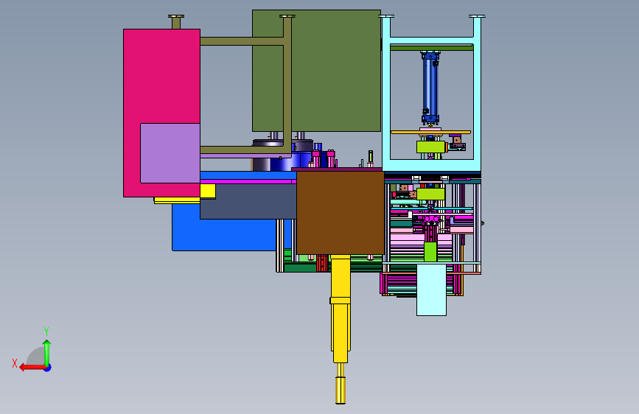Select the blue Z axis ball on the triad
Image resolution: width=639 pixels, height=414 pixels.
[48, 368]
